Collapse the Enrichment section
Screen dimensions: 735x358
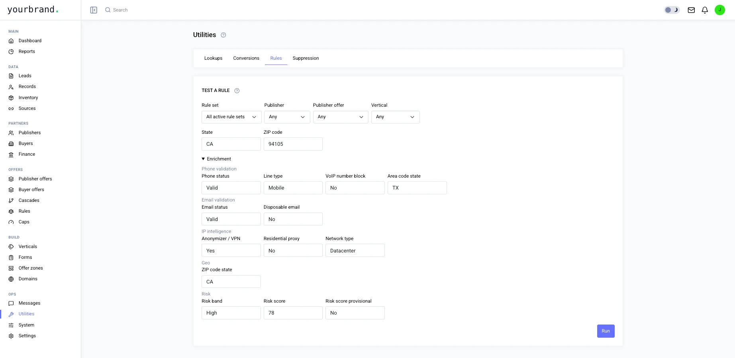[x=216, y=159]
